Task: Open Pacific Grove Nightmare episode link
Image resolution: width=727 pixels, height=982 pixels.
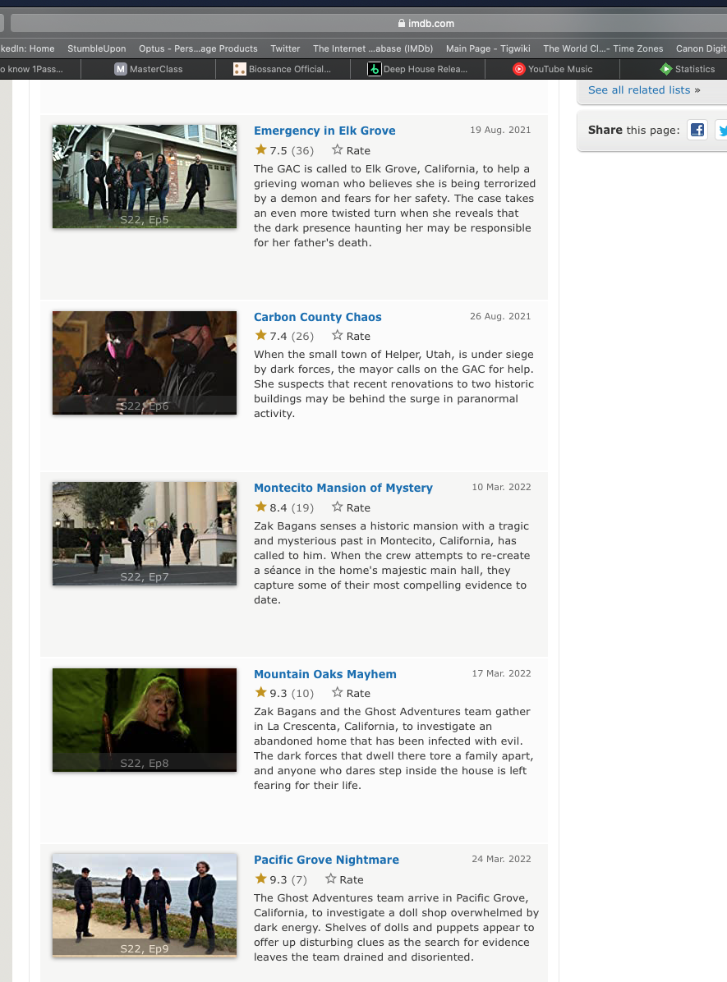Action: point(326,860)
